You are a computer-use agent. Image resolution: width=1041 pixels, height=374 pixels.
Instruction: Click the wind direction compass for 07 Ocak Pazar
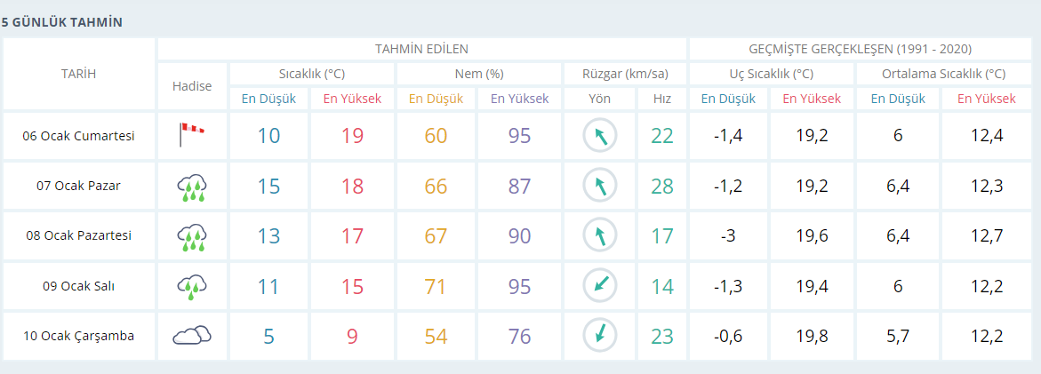599,186
